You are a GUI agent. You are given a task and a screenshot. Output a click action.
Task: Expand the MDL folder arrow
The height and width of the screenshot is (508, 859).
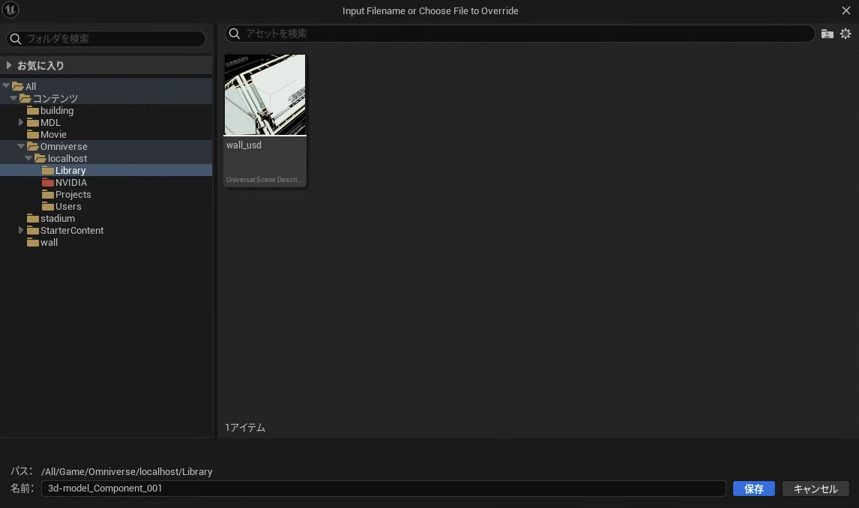[x=21, y=123]
